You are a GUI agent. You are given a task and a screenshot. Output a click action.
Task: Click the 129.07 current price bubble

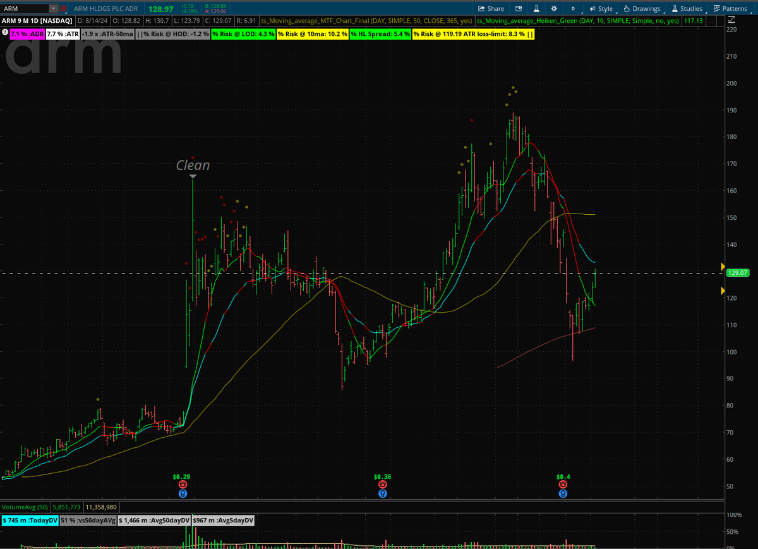pos(738,273)
